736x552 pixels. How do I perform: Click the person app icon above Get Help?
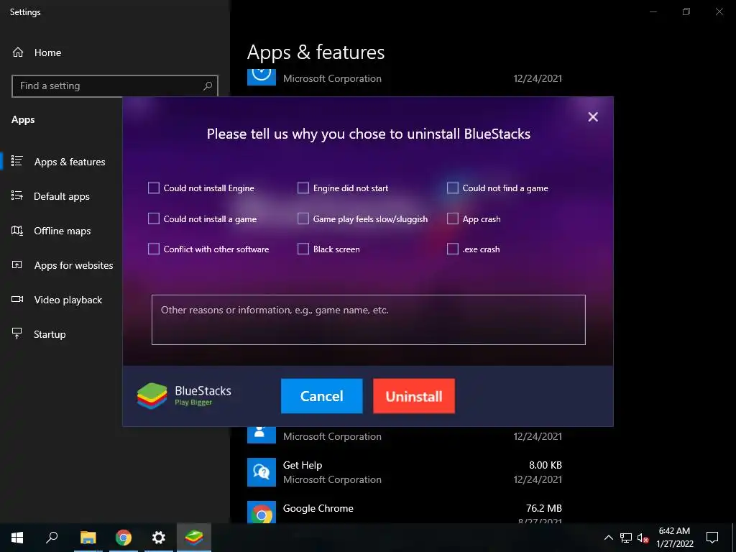(262, 435)
